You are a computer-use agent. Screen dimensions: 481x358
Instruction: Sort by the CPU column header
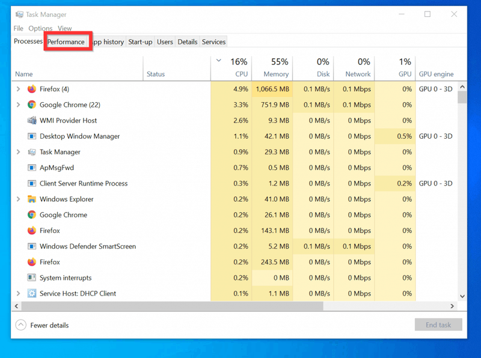pos(231,68)
